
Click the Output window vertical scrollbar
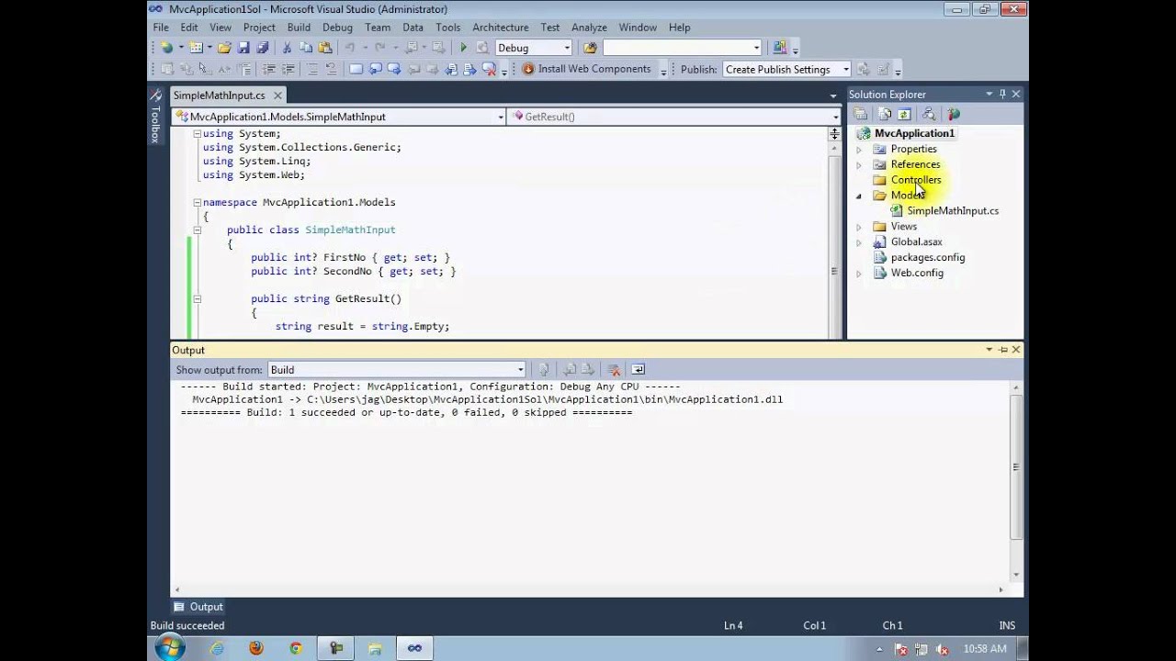(1015, 469)
